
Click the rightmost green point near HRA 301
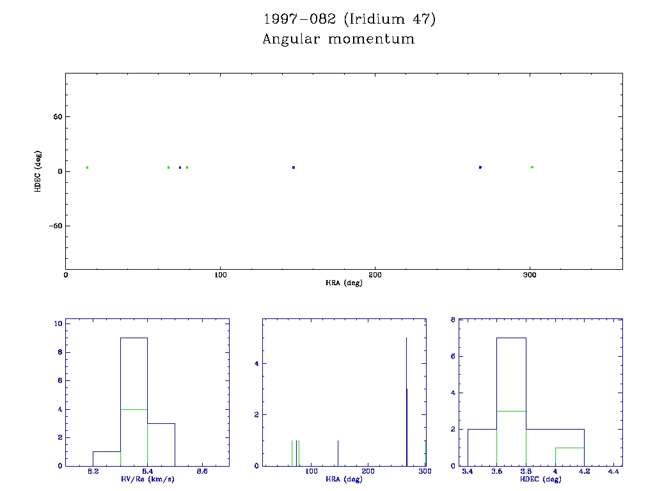click(532, 168)
